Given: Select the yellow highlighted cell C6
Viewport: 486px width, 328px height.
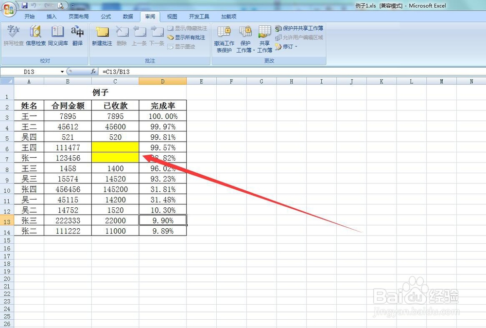Looking at the screenshot, I should click(115, 147).
